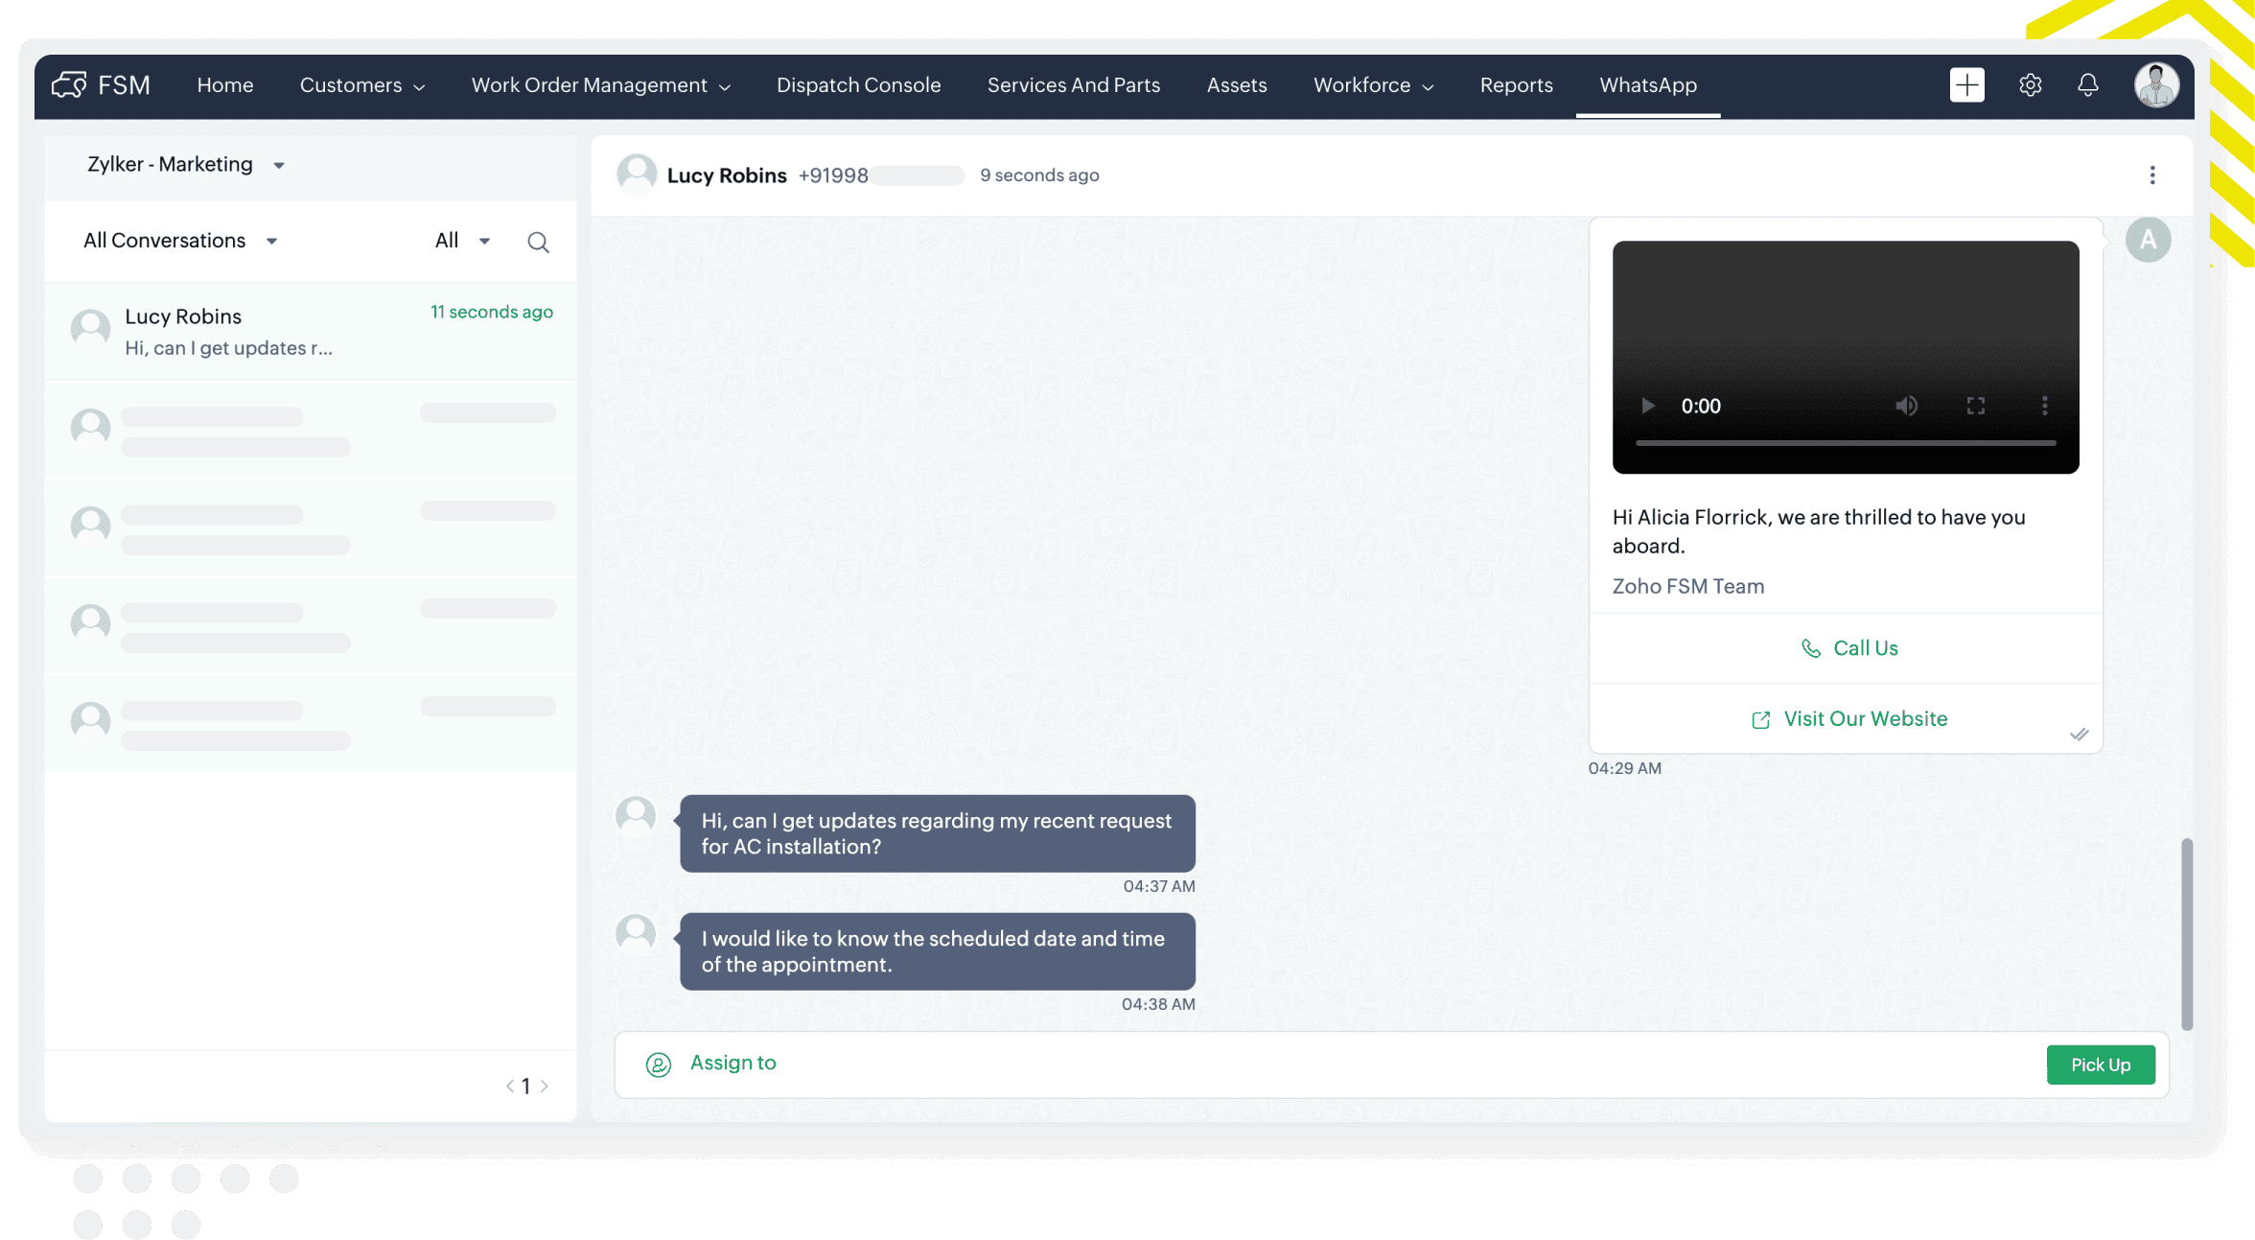Open the Work Order Management menu
The width and height of the screenshot is (2255, 1240).
pyautogui.click(x=600, y=85)
